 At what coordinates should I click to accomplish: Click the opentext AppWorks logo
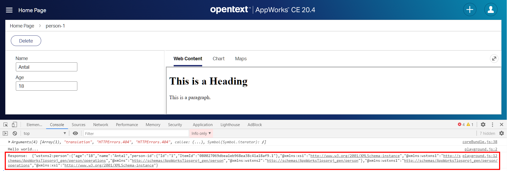click(263, 10)
